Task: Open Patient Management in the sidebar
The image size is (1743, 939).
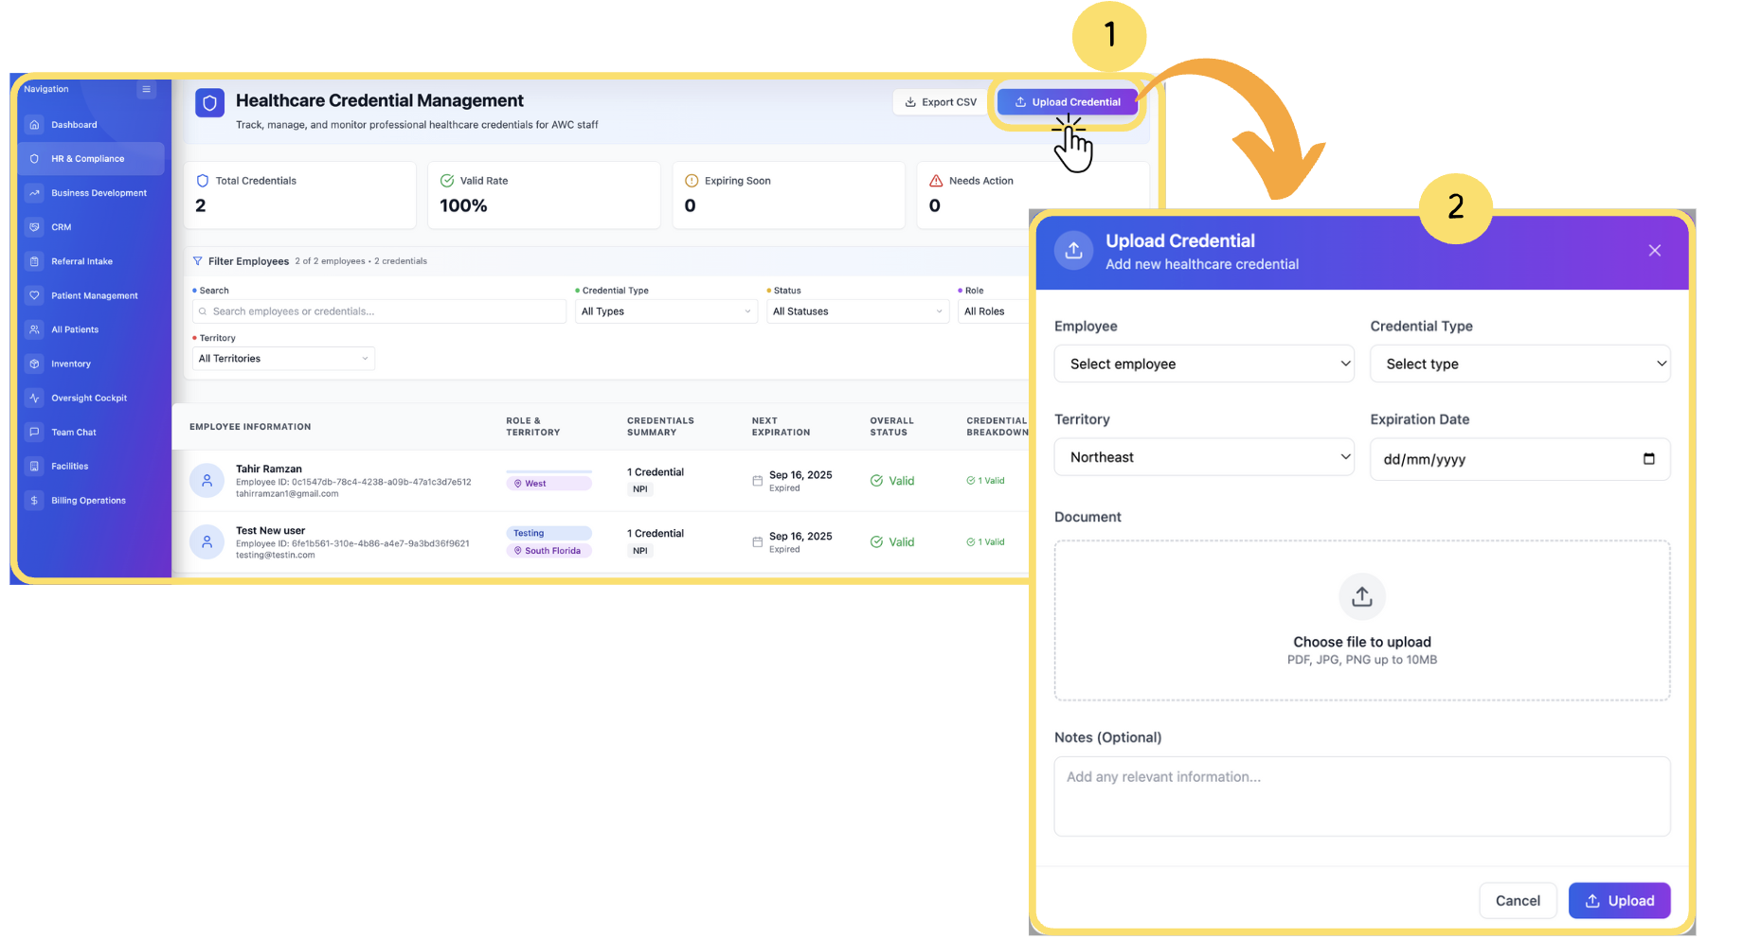Action: click(94, 295)
